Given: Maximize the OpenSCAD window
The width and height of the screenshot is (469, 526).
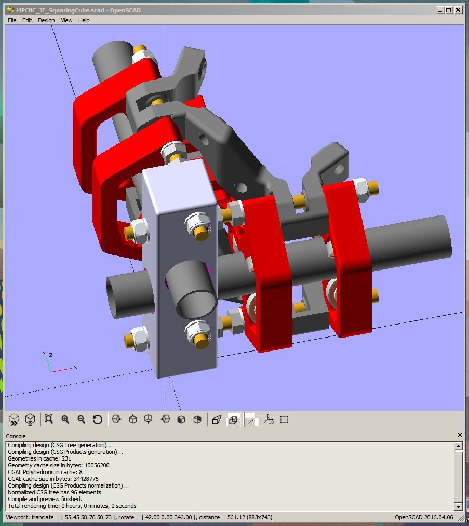Looking at the screenshot, I should pyautogui.click(x=449, y=10).
